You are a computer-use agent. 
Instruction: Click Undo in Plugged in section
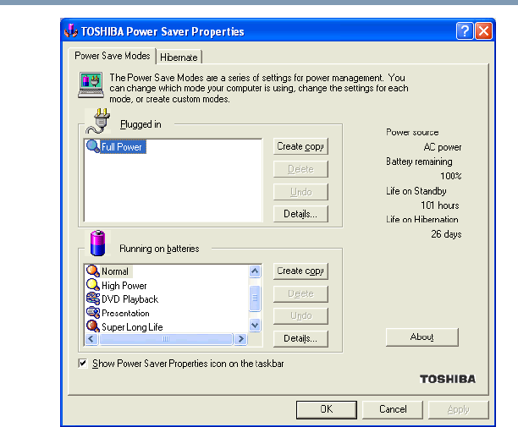point(300,192)
